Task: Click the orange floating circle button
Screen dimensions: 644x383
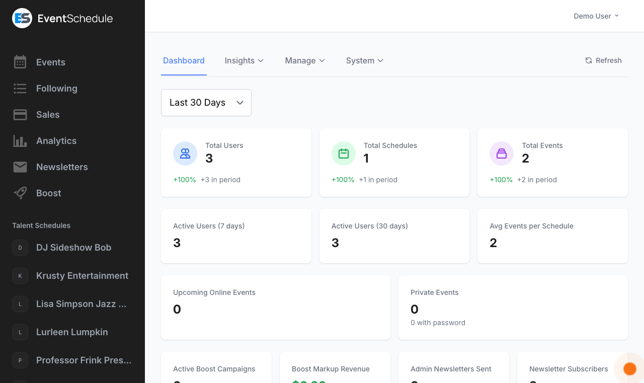Action: [x=630, y=369]
